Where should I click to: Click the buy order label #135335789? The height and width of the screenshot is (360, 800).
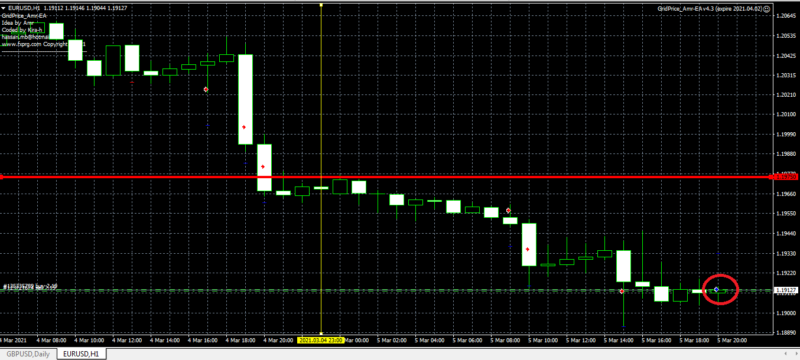click(30, 287)
